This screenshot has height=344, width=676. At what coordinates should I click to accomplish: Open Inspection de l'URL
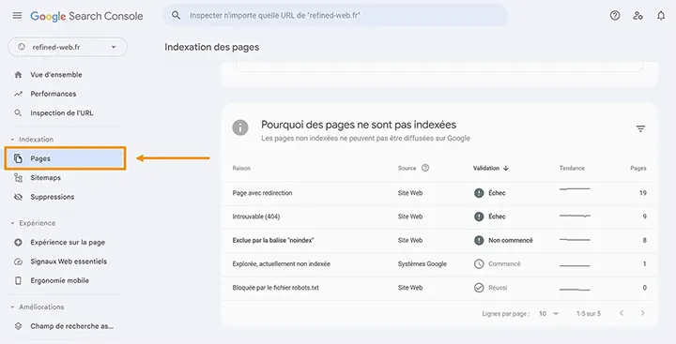62,112
